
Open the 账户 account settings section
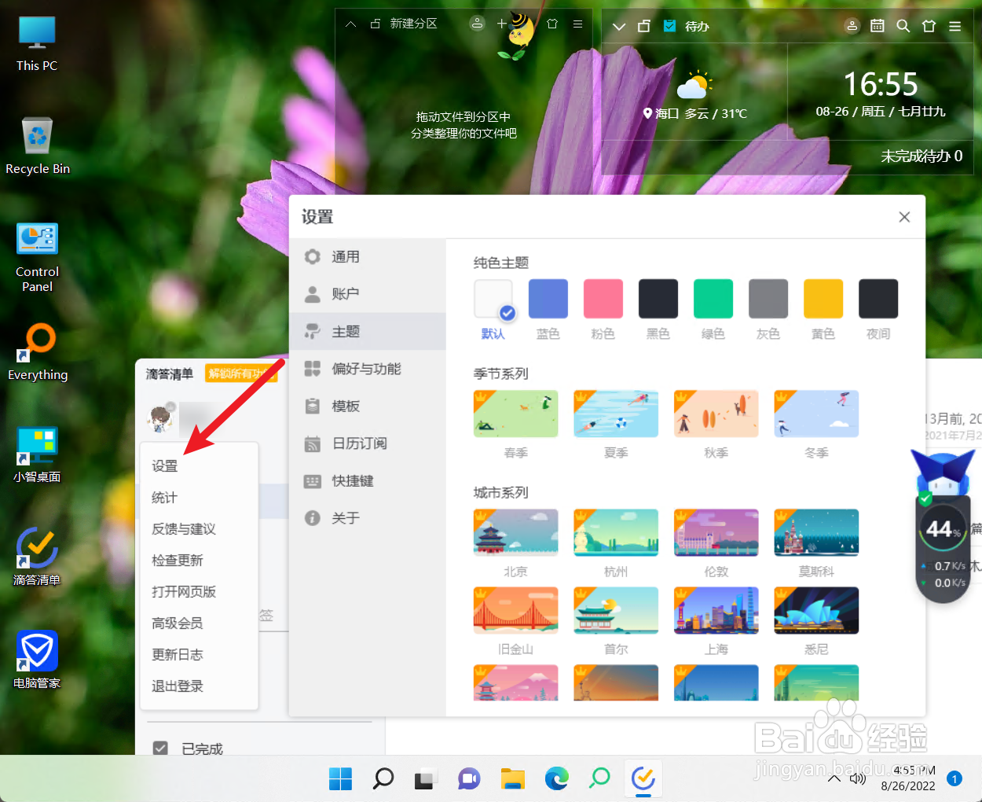pyautogui.click(x=367, y=294)
